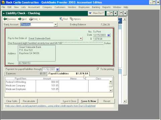Click the Liability Check window system icon
Screen dimensions: 161x120
click(4, 13)
